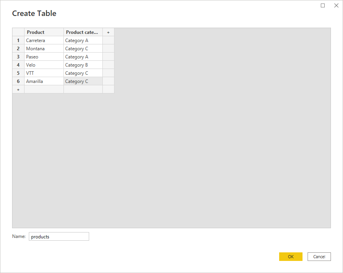This screenshot has height=273, width=343.
Task: Click inside the Name text field
Action: [x=58, y=236]
